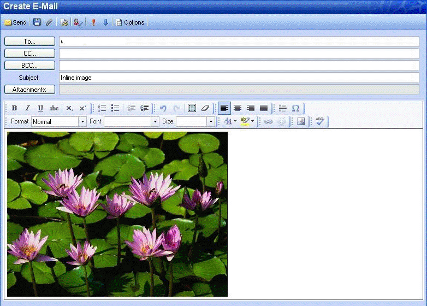Expand the Font dropdown list

[155, 121]
